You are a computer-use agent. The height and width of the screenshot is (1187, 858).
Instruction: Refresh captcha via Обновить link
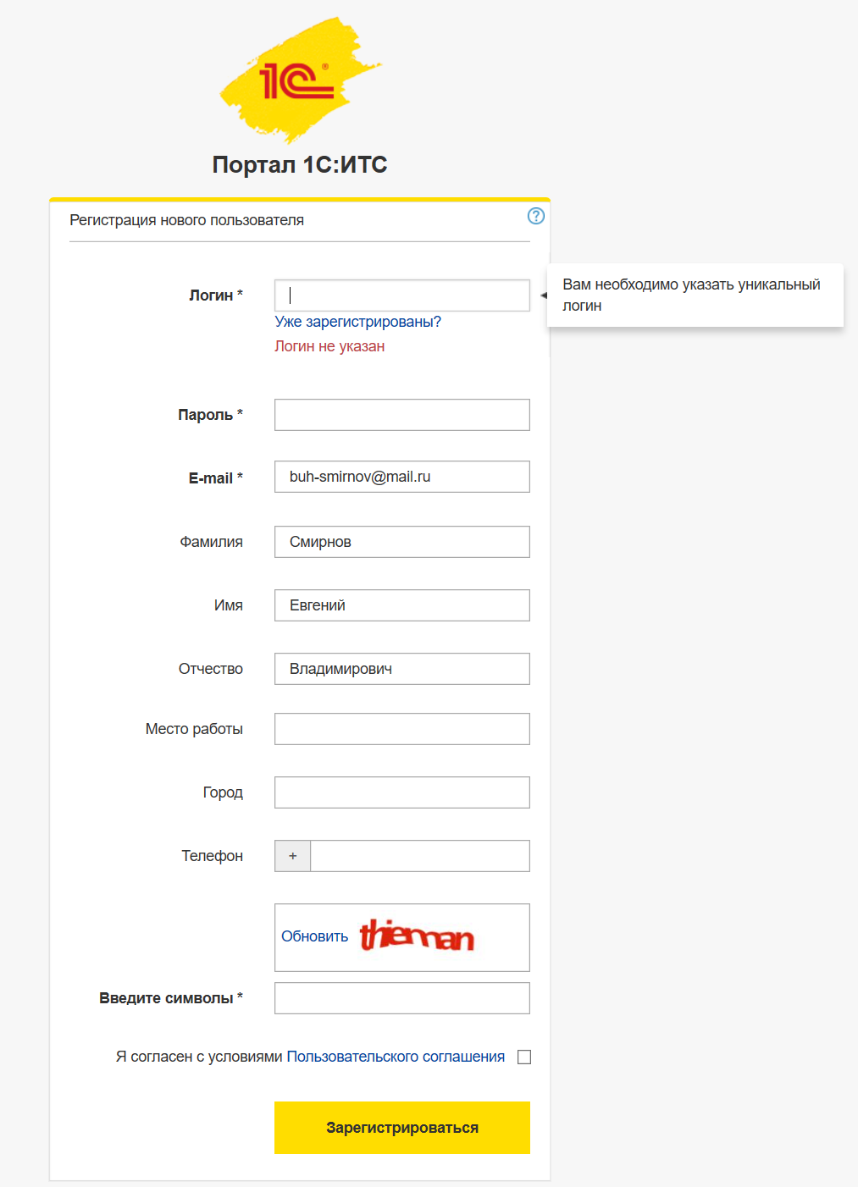pos(314,936)
